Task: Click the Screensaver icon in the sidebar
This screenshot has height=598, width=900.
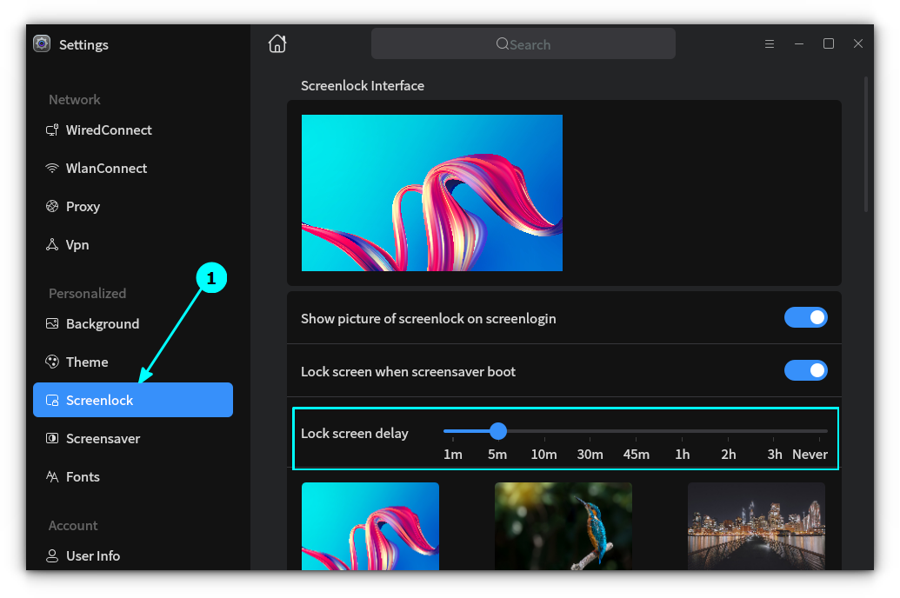Action: coord(52,438)
